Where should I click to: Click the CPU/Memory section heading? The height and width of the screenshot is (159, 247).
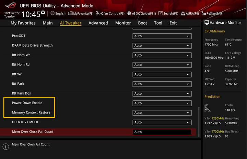click(x=215, y=31)
